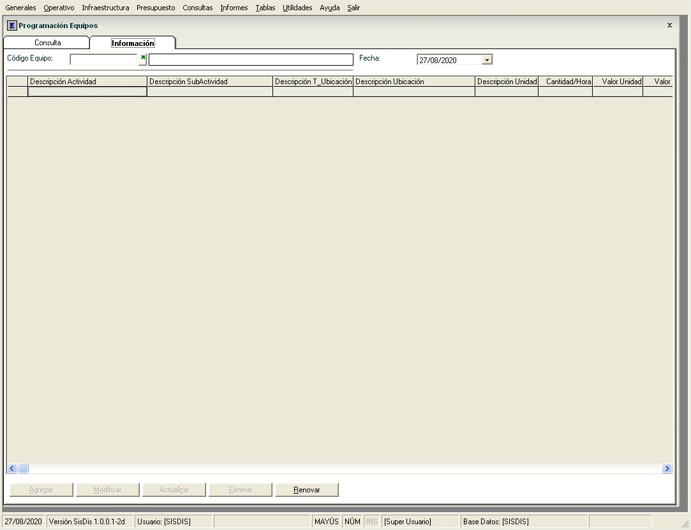Click the equipment description text field
The image size is (691, 530).
click(x=250, y=60)
